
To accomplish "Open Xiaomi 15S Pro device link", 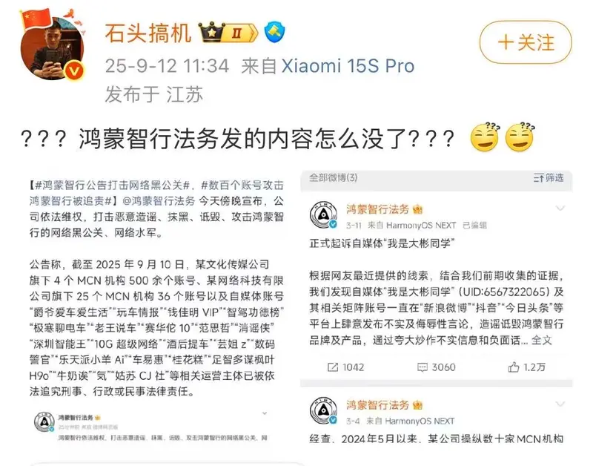I will [348, 66].
